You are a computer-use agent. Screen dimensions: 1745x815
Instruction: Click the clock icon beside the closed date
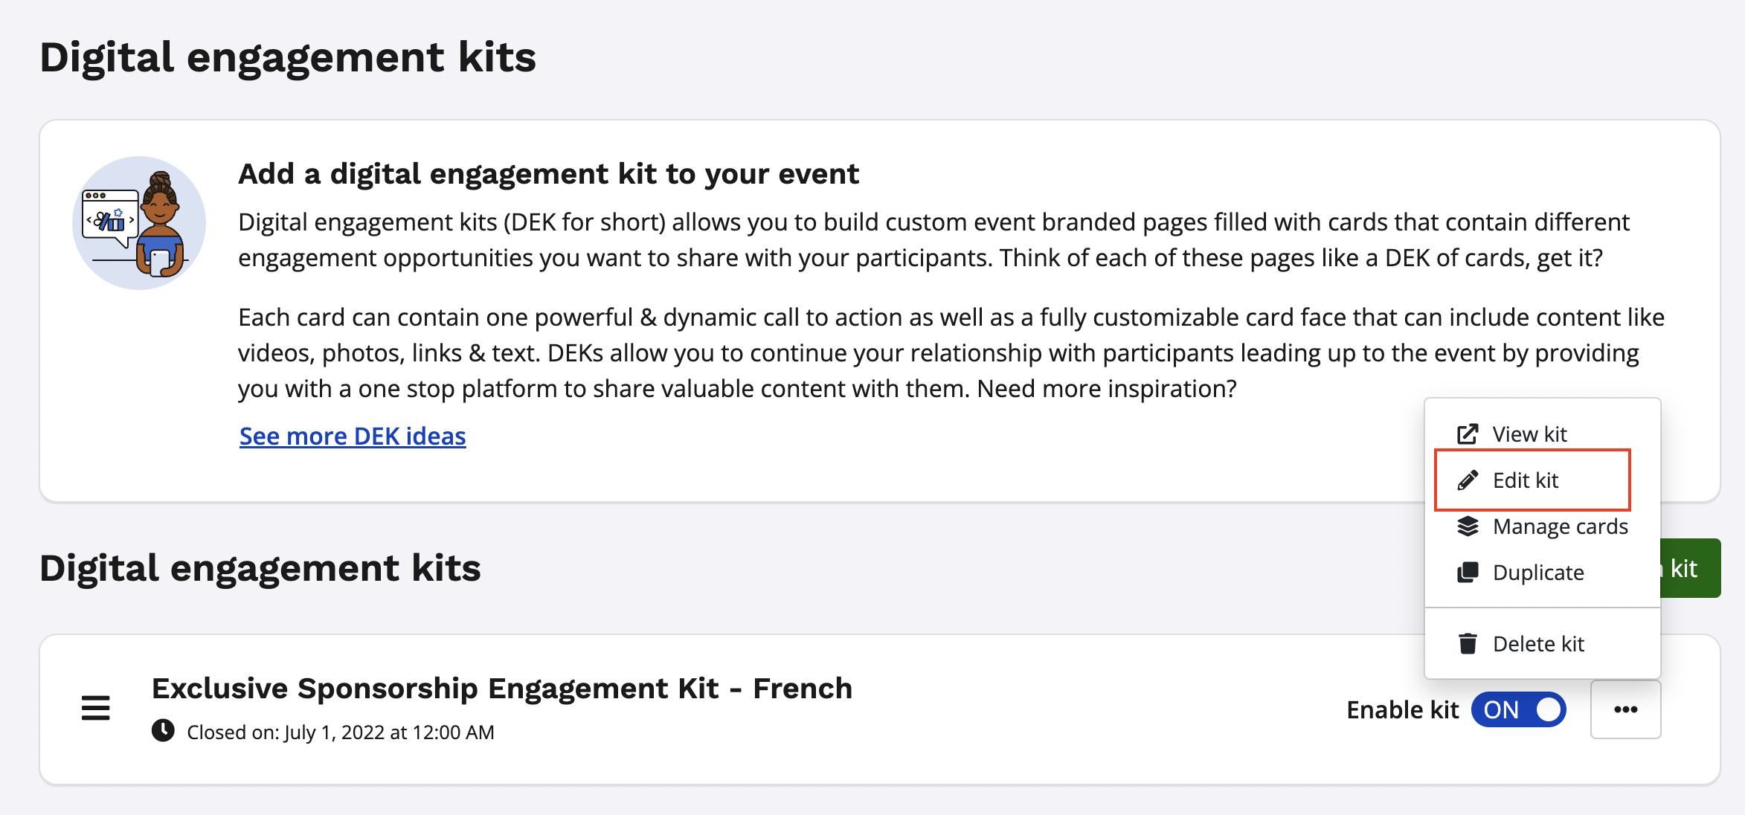point(163,731)
